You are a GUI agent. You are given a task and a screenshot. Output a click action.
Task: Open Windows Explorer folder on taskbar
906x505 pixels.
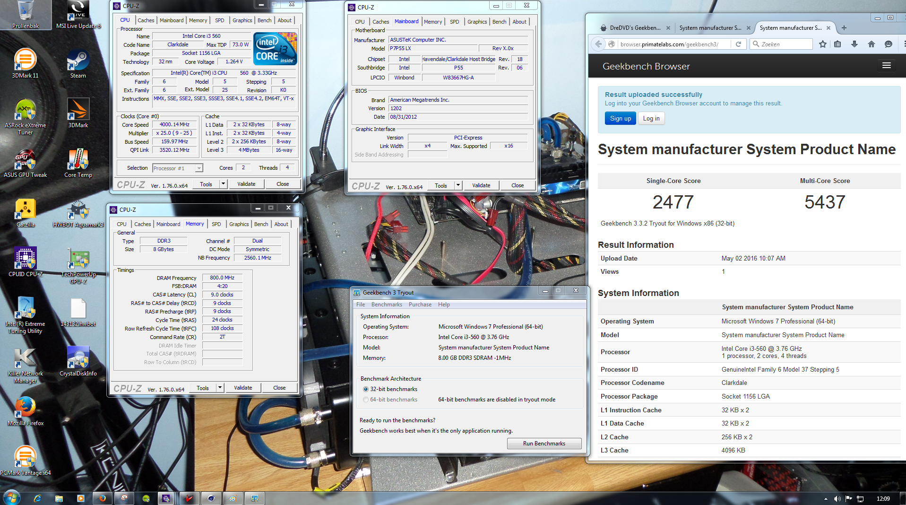click(59, 498)
